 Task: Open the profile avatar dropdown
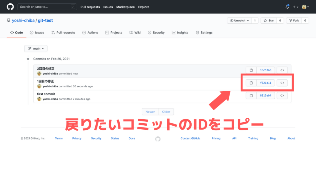(x=305, y=7)
